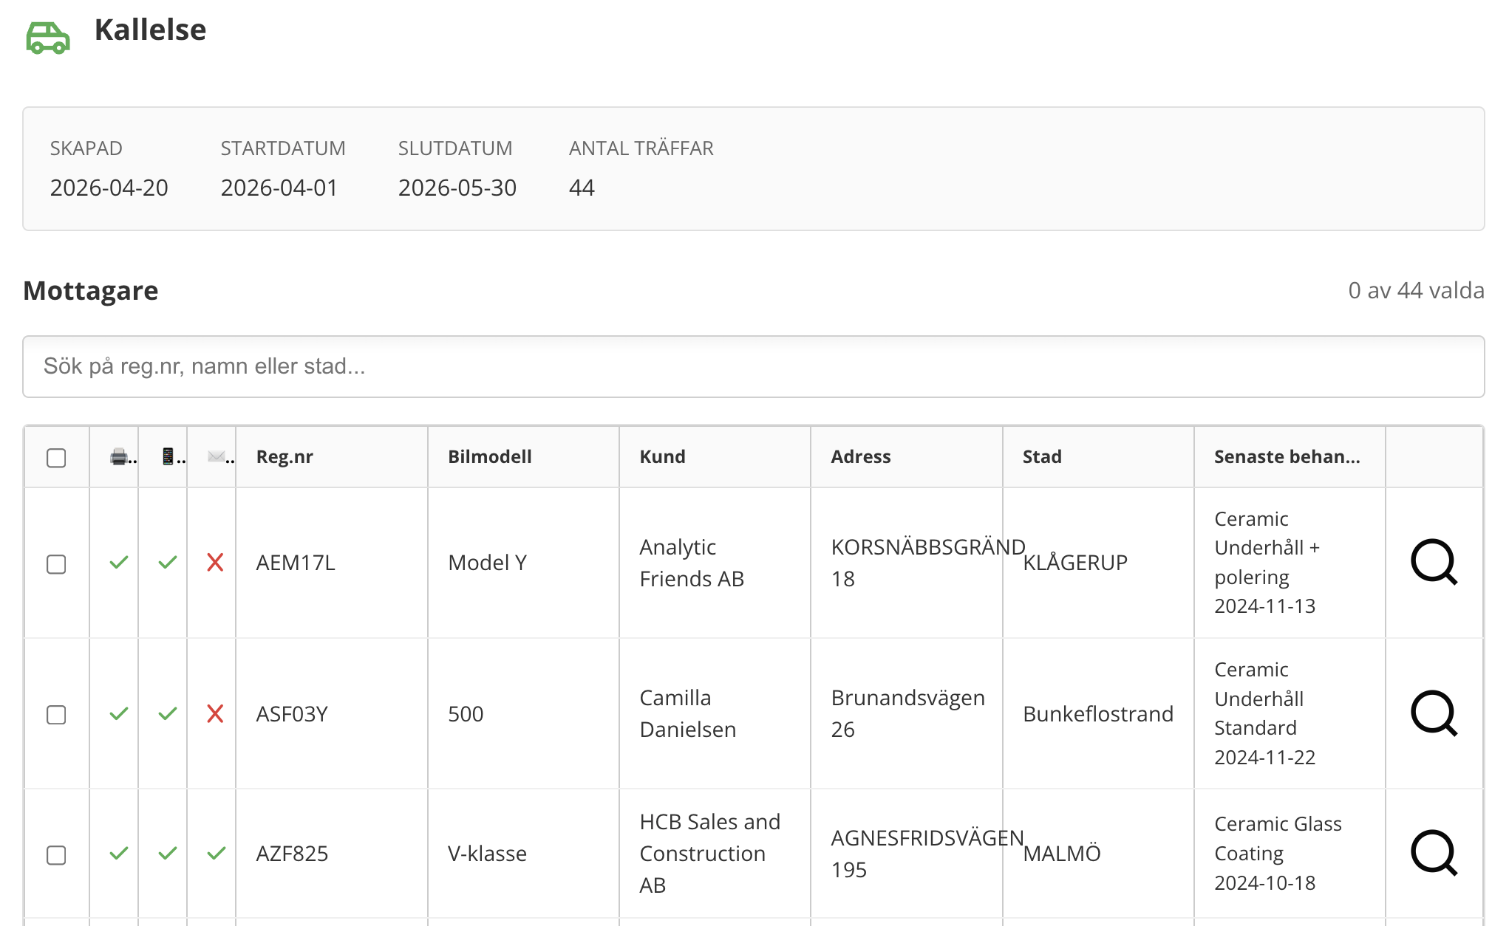Viewport: 1509px width, 926px height.
Task: Select the Camilla Danielsen row checkbox
Action: click(x=56, y=715)
